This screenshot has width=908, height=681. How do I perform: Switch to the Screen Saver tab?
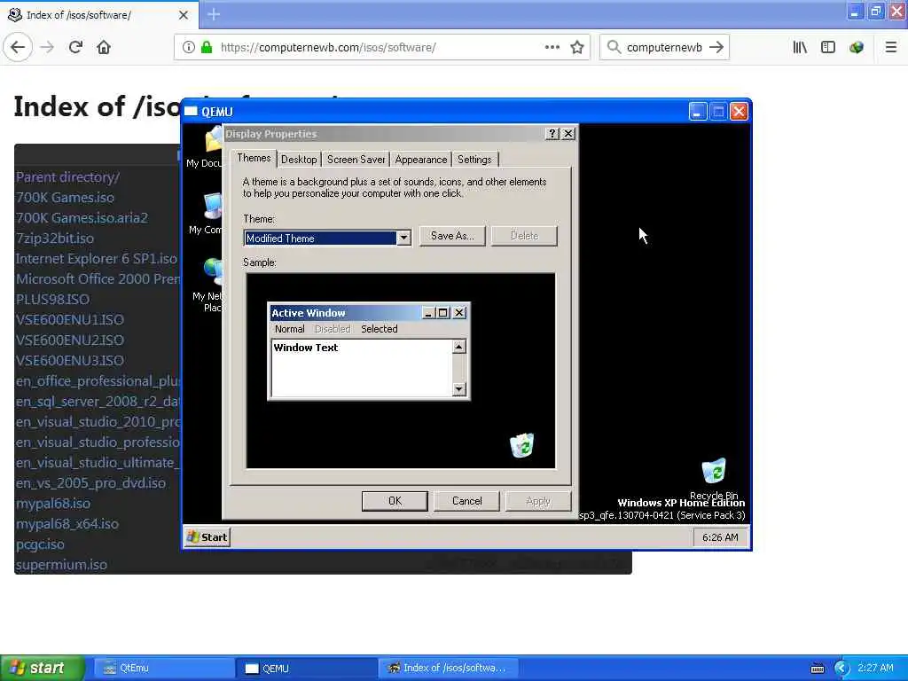(356, 160)
